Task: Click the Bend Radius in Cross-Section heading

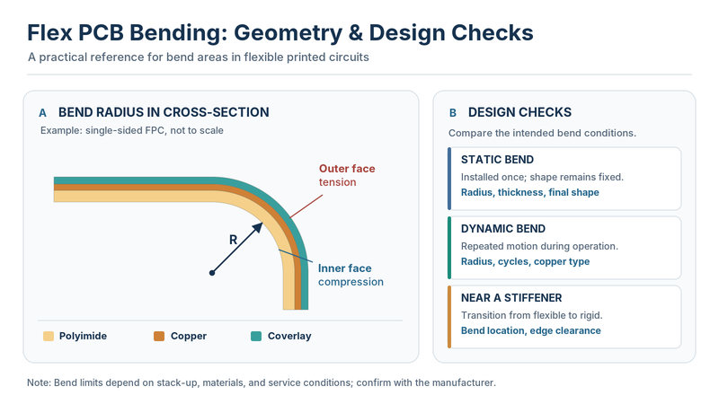Action: [x=164, y=112]
